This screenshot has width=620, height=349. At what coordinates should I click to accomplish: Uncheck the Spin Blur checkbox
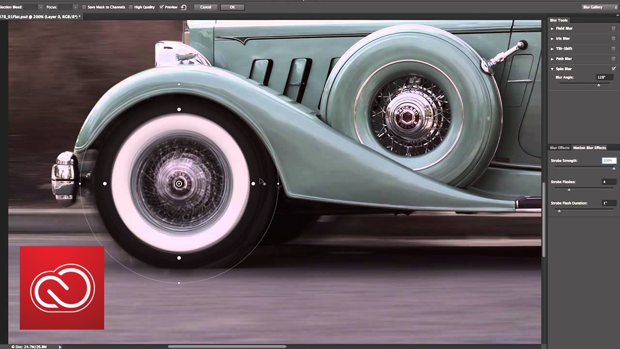[614, 69]
